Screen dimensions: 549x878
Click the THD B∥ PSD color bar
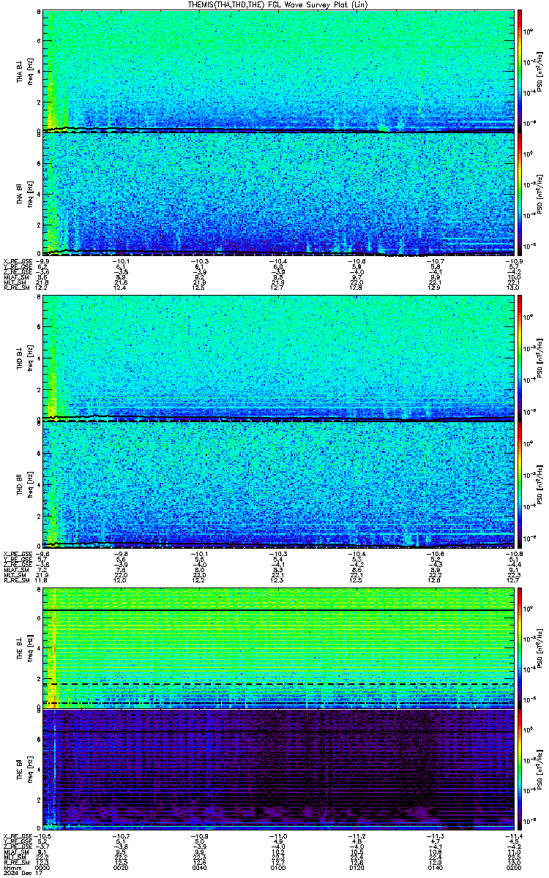520,484
